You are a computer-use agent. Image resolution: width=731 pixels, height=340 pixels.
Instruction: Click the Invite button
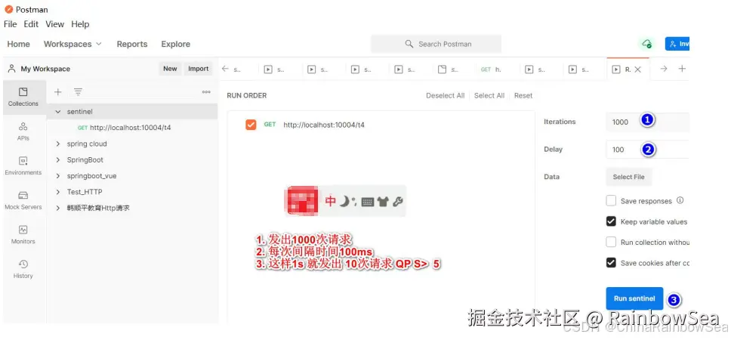pyautogui.click(x=677, y=44)
